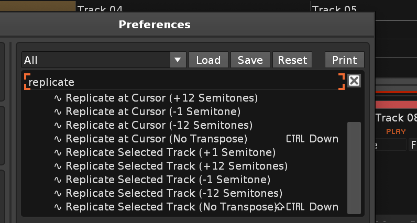Select Replicate Selected Track (+1 Semitone)
417x223 pixels.
(x=170, y=152)
